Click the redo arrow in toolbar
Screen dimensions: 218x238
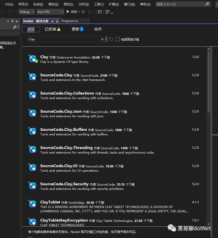pos(10,12)
